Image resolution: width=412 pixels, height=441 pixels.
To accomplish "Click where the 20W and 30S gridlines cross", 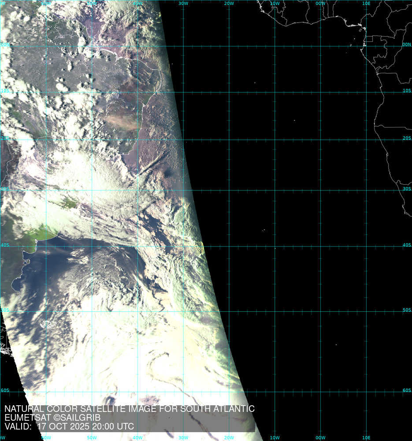I will [229, 191].
